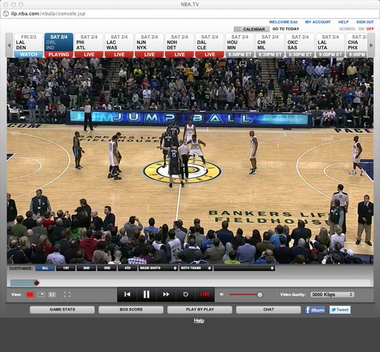Viewport: 380px width, 352px height.
Task: Enter fullscreen with the expand icon
Action: point(67,295)
